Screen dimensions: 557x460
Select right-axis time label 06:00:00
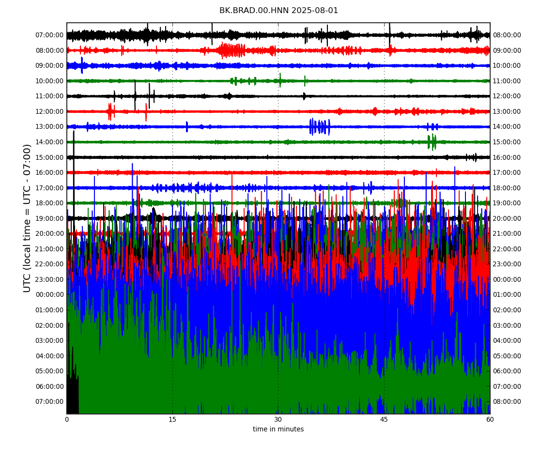[507, 371]
